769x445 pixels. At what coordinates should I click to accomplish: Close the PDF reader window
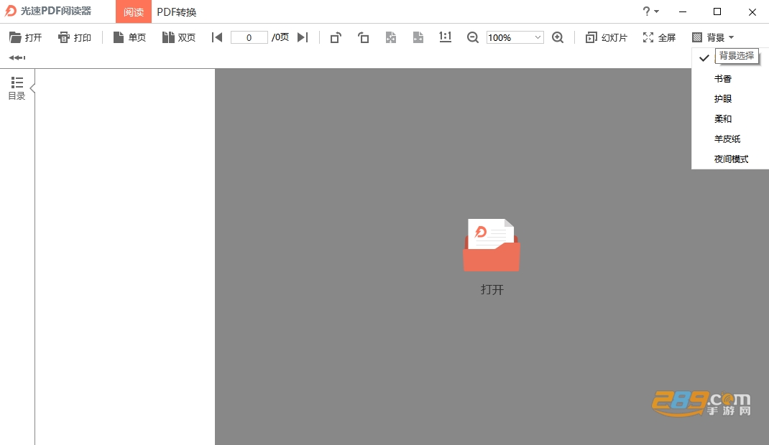[x=752, y=11]
